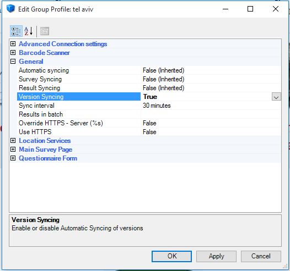Click the Version Syncing description title

click(35, 220)
